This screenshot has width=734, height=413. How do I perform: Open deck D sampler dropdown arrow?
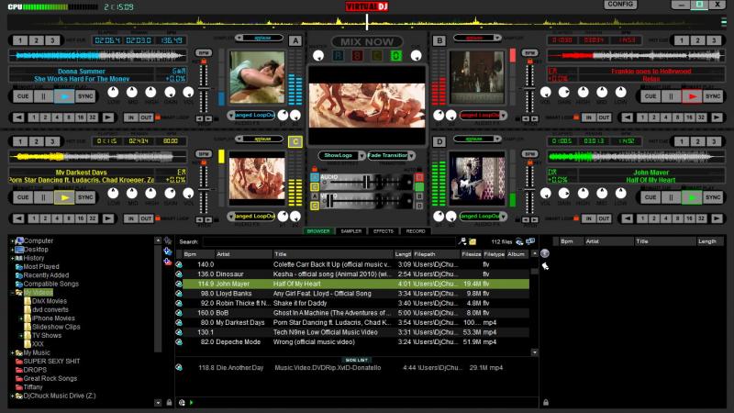[x=497, y=140]
